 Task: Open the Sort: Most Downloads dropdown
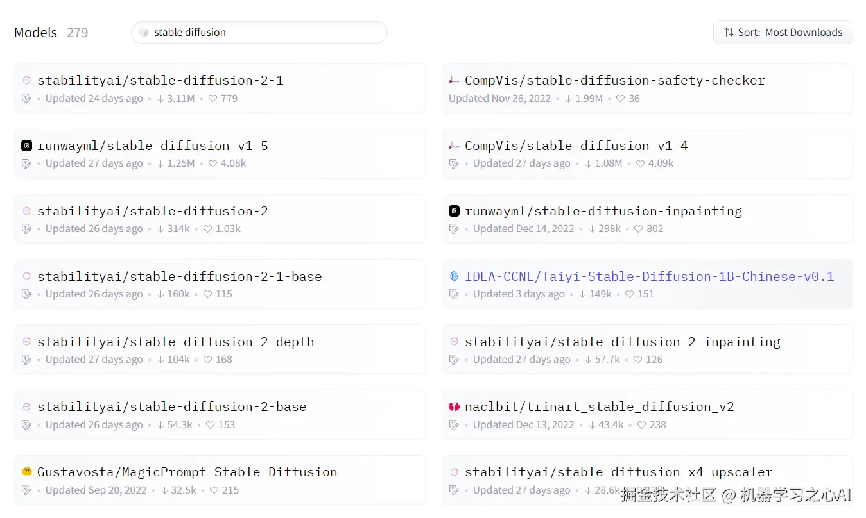click(x=783, y=32)
